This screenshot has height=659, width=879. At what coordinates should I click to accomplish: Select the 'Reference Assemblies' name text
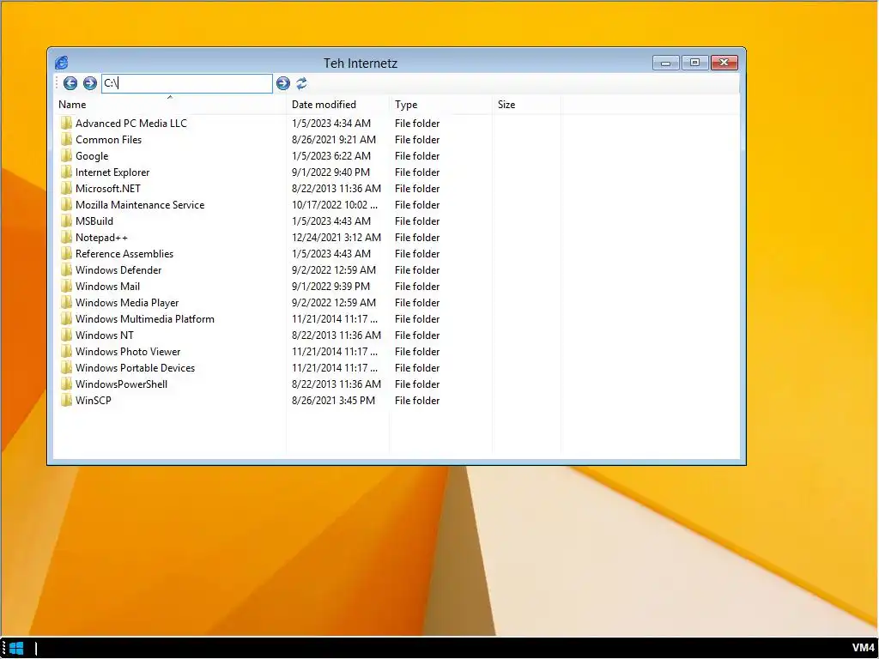pyautogui.click(x=124, y=253)
